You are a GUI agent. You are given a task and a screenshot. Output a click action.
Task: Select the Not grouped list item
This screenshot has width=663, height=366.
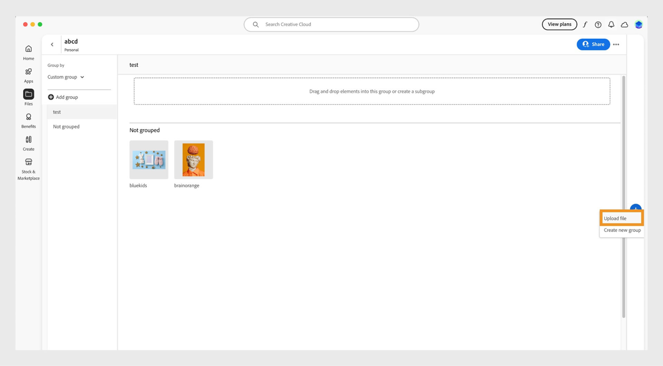(x=66, y=126)
